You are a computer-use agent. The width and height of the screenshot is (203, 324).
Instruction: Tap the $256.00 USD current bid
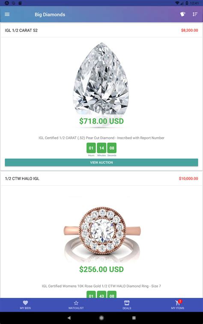tap(101, 269)
